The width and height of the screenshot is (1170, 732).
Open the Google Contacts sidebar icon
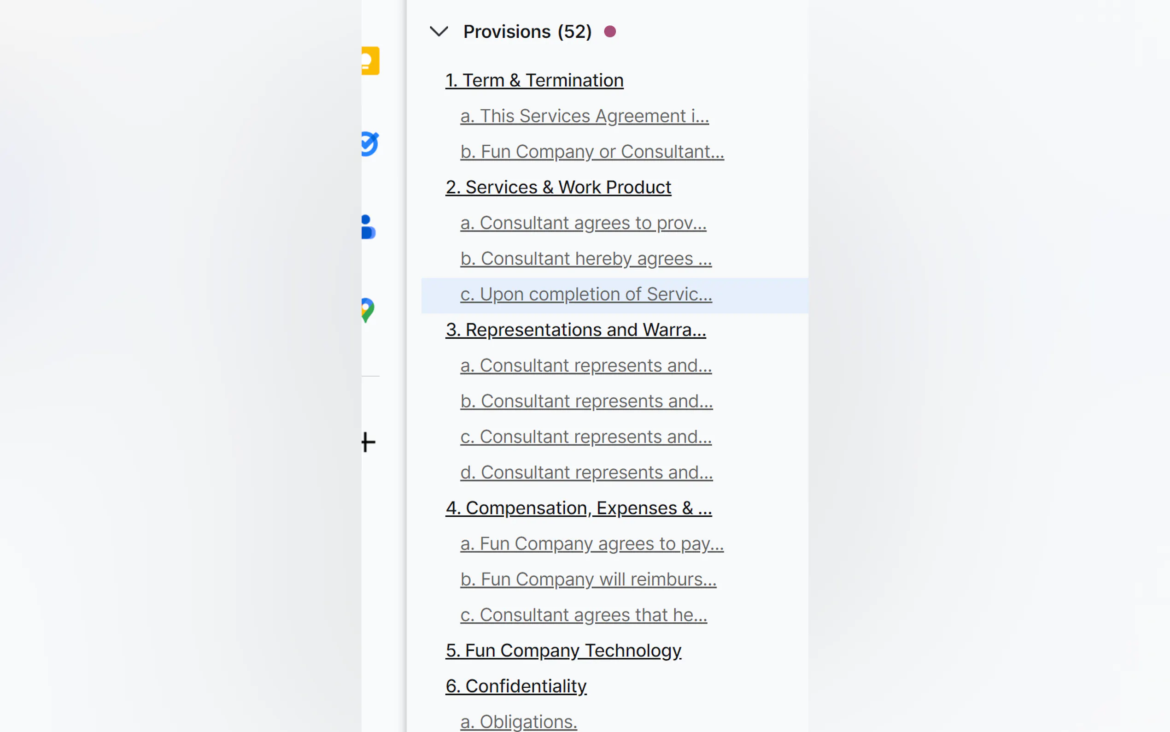[x=369, y=227]
